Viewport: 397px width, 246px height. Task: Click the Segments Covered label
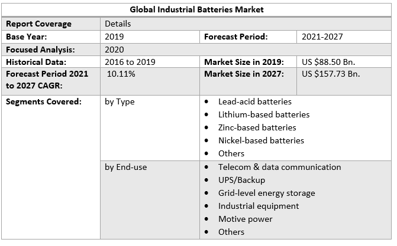pos(43,101)
